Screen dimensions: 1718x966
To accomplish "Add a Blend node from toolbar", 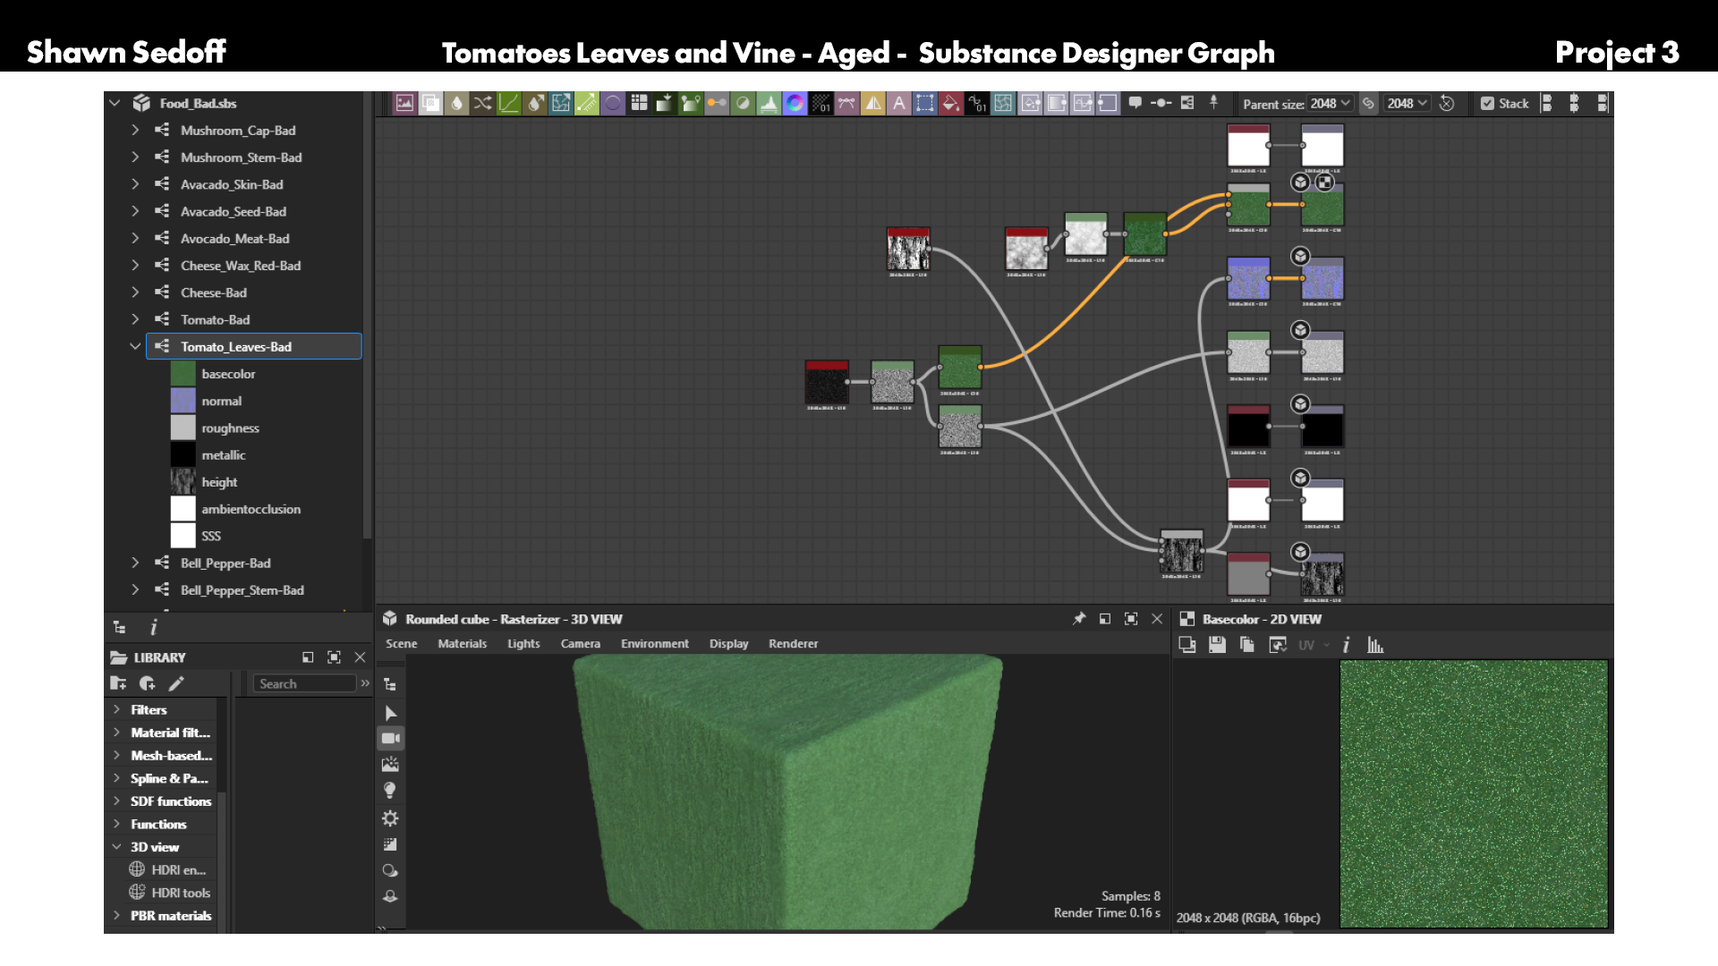I will click(x=430, y=103).
